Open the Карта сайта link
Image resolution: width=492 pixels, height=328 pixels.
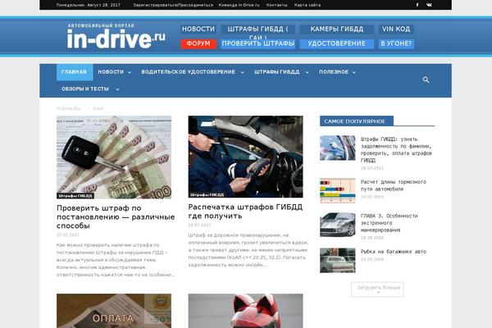coord(307,5)
